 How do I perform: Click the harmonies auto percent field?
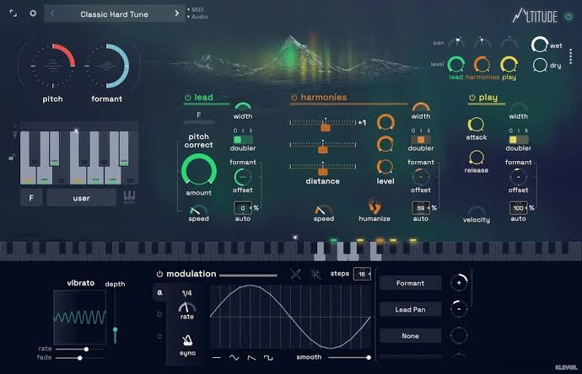(421, 208)
